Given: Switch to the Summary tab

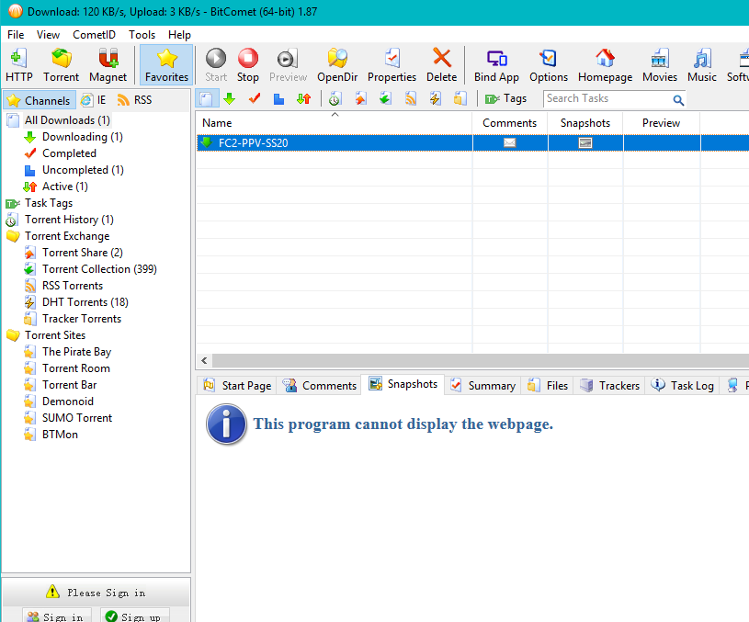Looking at the screenshot, I should click(x=482, y=386).
